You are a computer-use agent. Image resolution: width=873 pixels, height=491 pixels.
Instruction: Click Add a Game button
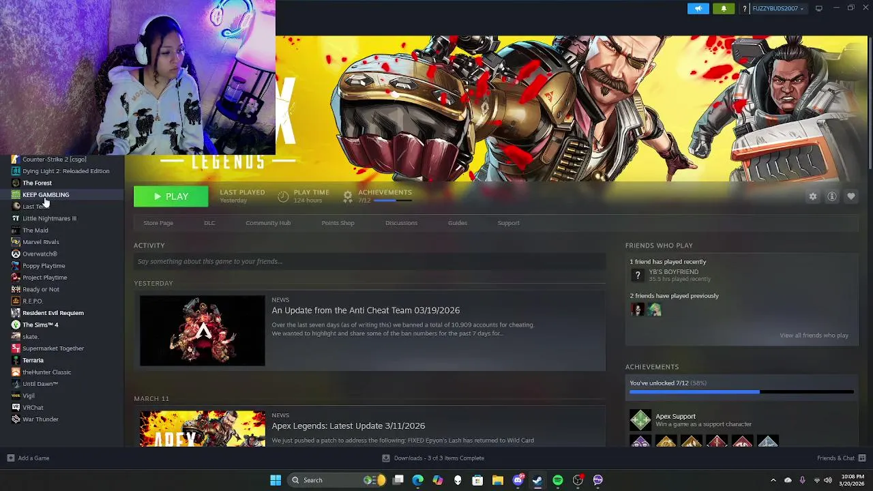28,458
